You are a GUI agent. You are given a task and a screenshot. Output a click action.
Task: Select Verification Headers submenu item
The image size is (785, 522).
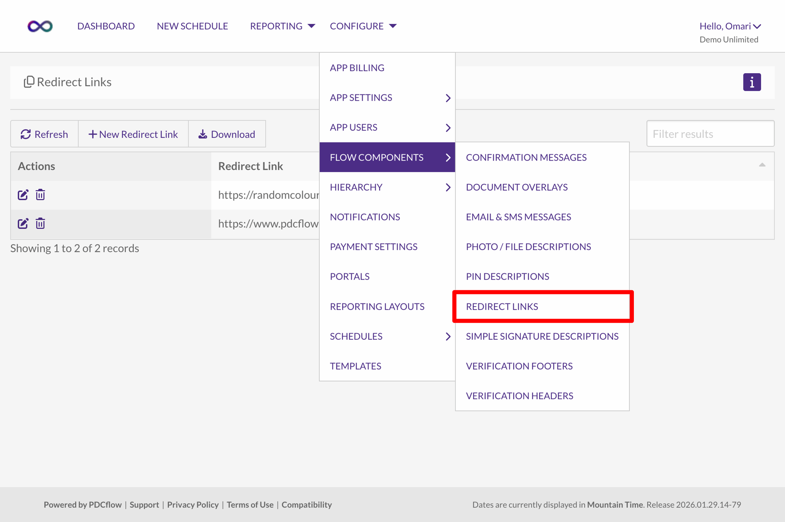point(542,396)
